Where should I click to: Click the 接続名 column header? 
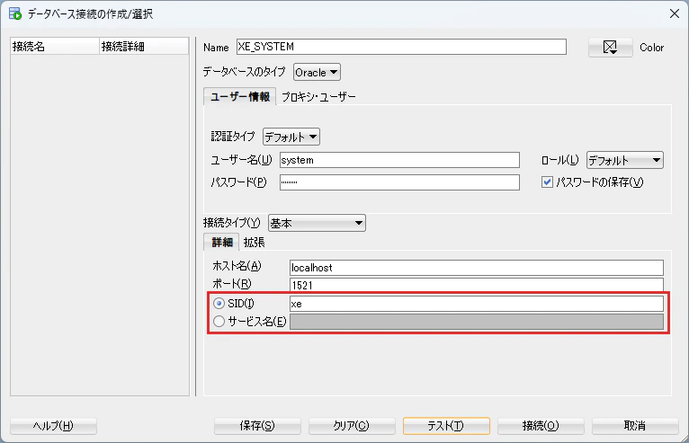tap(55, 46)
